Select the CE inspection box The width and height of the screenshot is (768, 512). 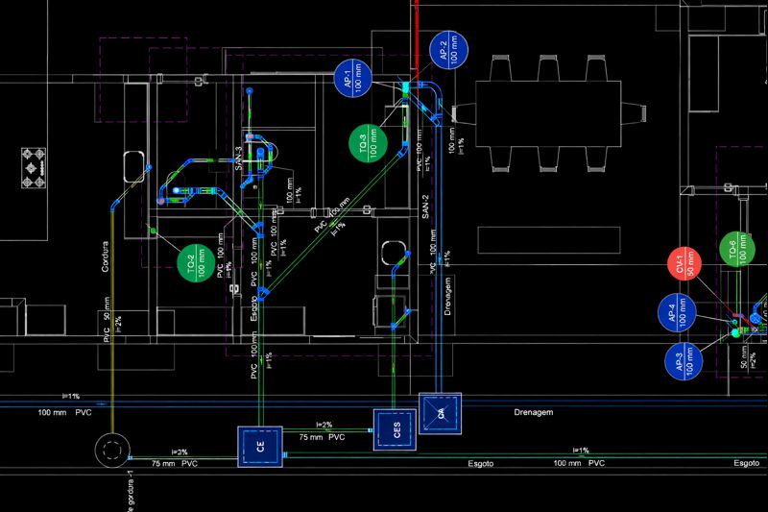[259, 448]
